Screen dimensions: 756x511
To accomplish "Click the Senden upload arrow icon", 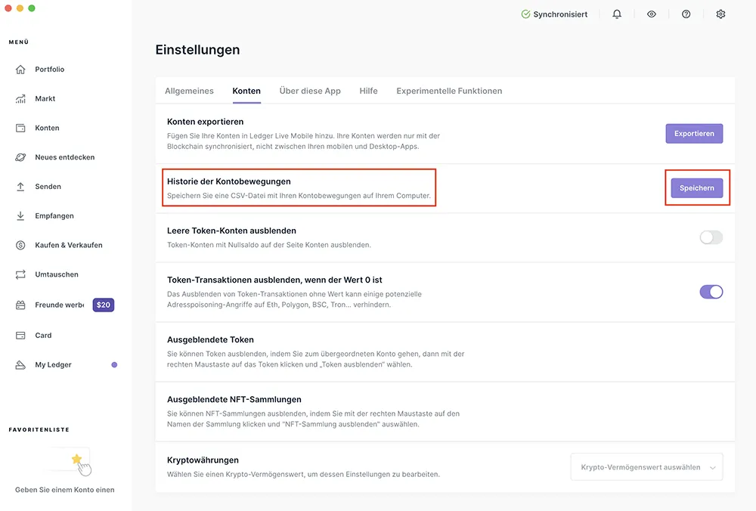I will [20, 187].
